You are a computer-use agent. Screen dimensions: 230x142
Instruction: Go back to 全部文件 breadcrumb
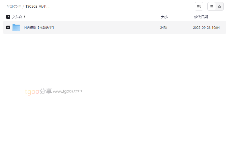click(x=14, y=7)
